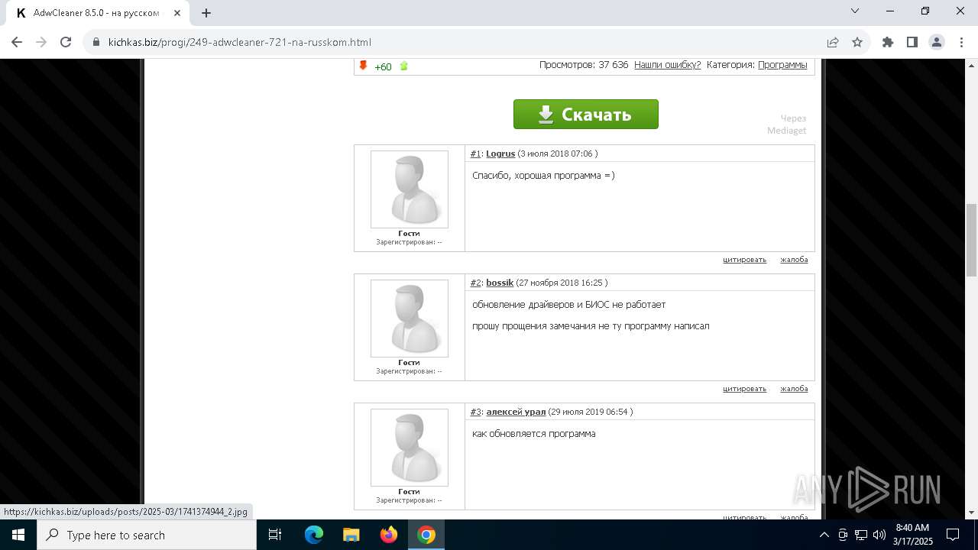Open the tab search chevron in title bar
Viewport: 978px width, 550px height.
[855, 11]
